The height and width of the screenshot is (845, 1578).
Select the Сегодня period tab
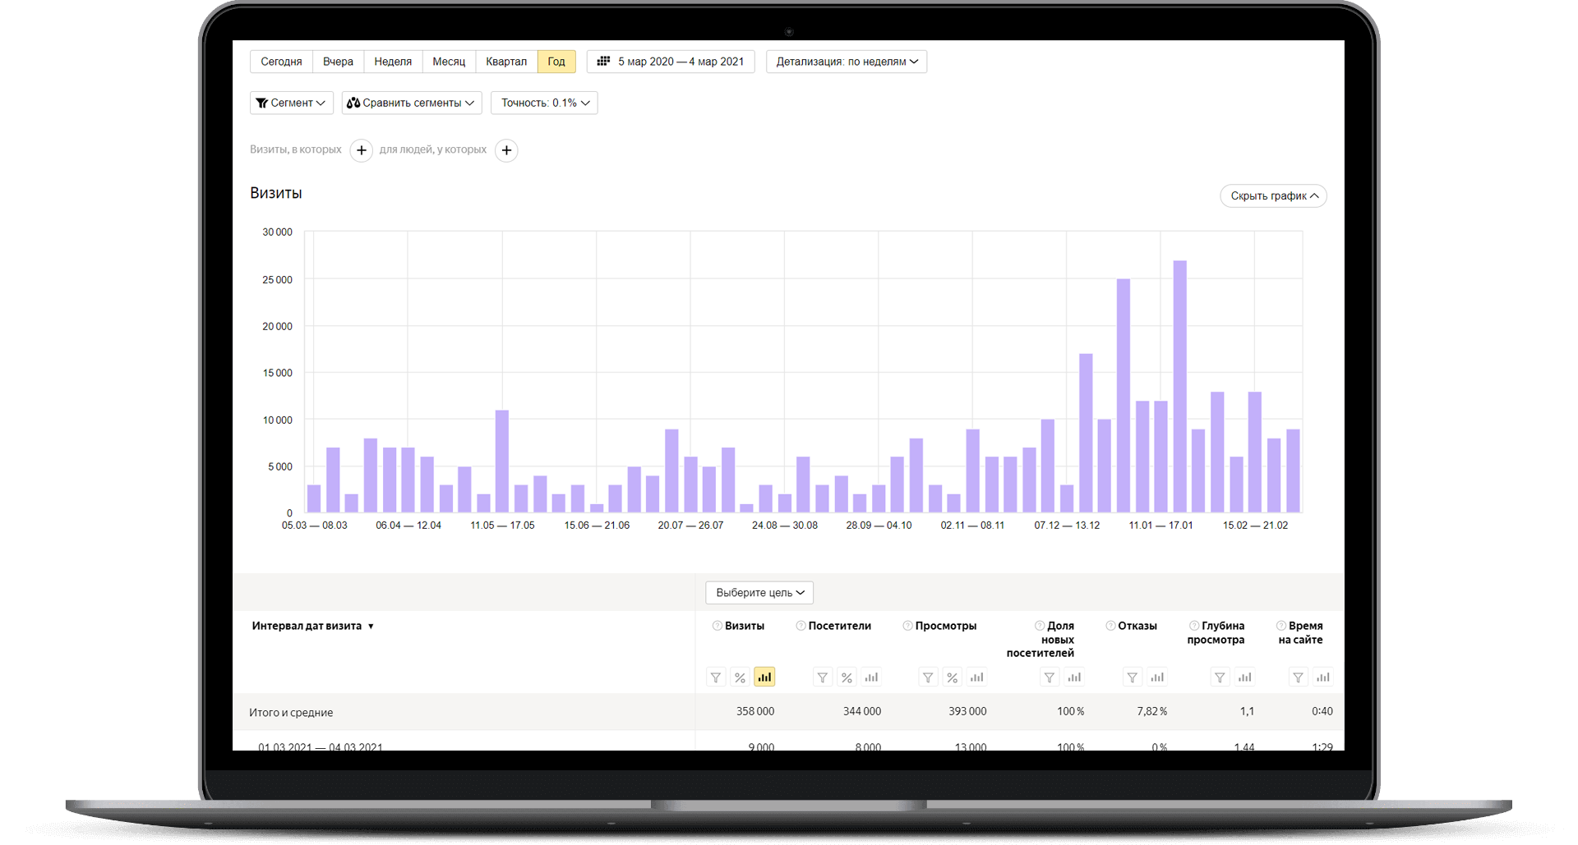(281, 62)
